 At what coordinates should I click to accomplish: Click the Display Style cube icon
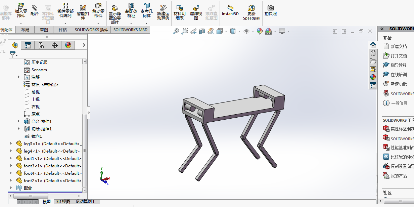tap(233, 31)
